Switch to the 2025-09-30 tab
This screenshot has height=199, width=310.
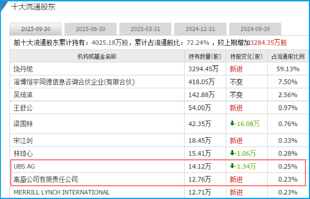click(36, 29)
